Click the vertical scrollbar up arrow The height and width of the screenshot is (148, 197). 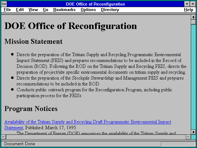click(x=193, y=17)
